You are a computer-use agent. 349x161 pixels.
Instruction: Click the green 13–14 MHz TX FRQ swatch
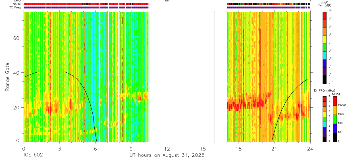(325, 119)
